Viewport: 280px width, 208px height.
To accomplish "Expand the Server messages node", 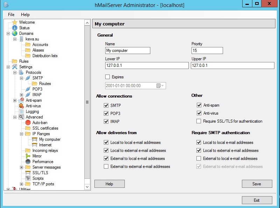I will [x=21, y=167].
